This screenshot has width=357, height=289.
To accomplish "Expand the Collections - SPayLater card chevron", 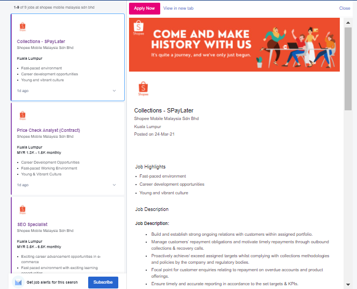I will [x=115, y=91].
